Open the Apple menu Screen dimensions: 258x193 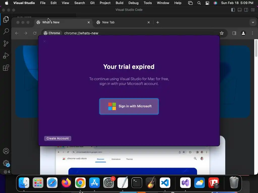pos(7,3)
